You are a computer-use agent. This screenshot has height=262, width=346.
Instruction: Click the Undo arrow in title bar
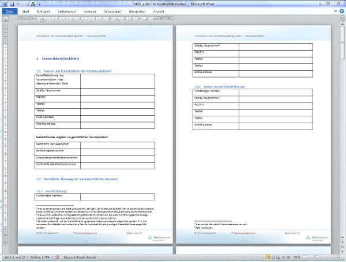(18, 3)
